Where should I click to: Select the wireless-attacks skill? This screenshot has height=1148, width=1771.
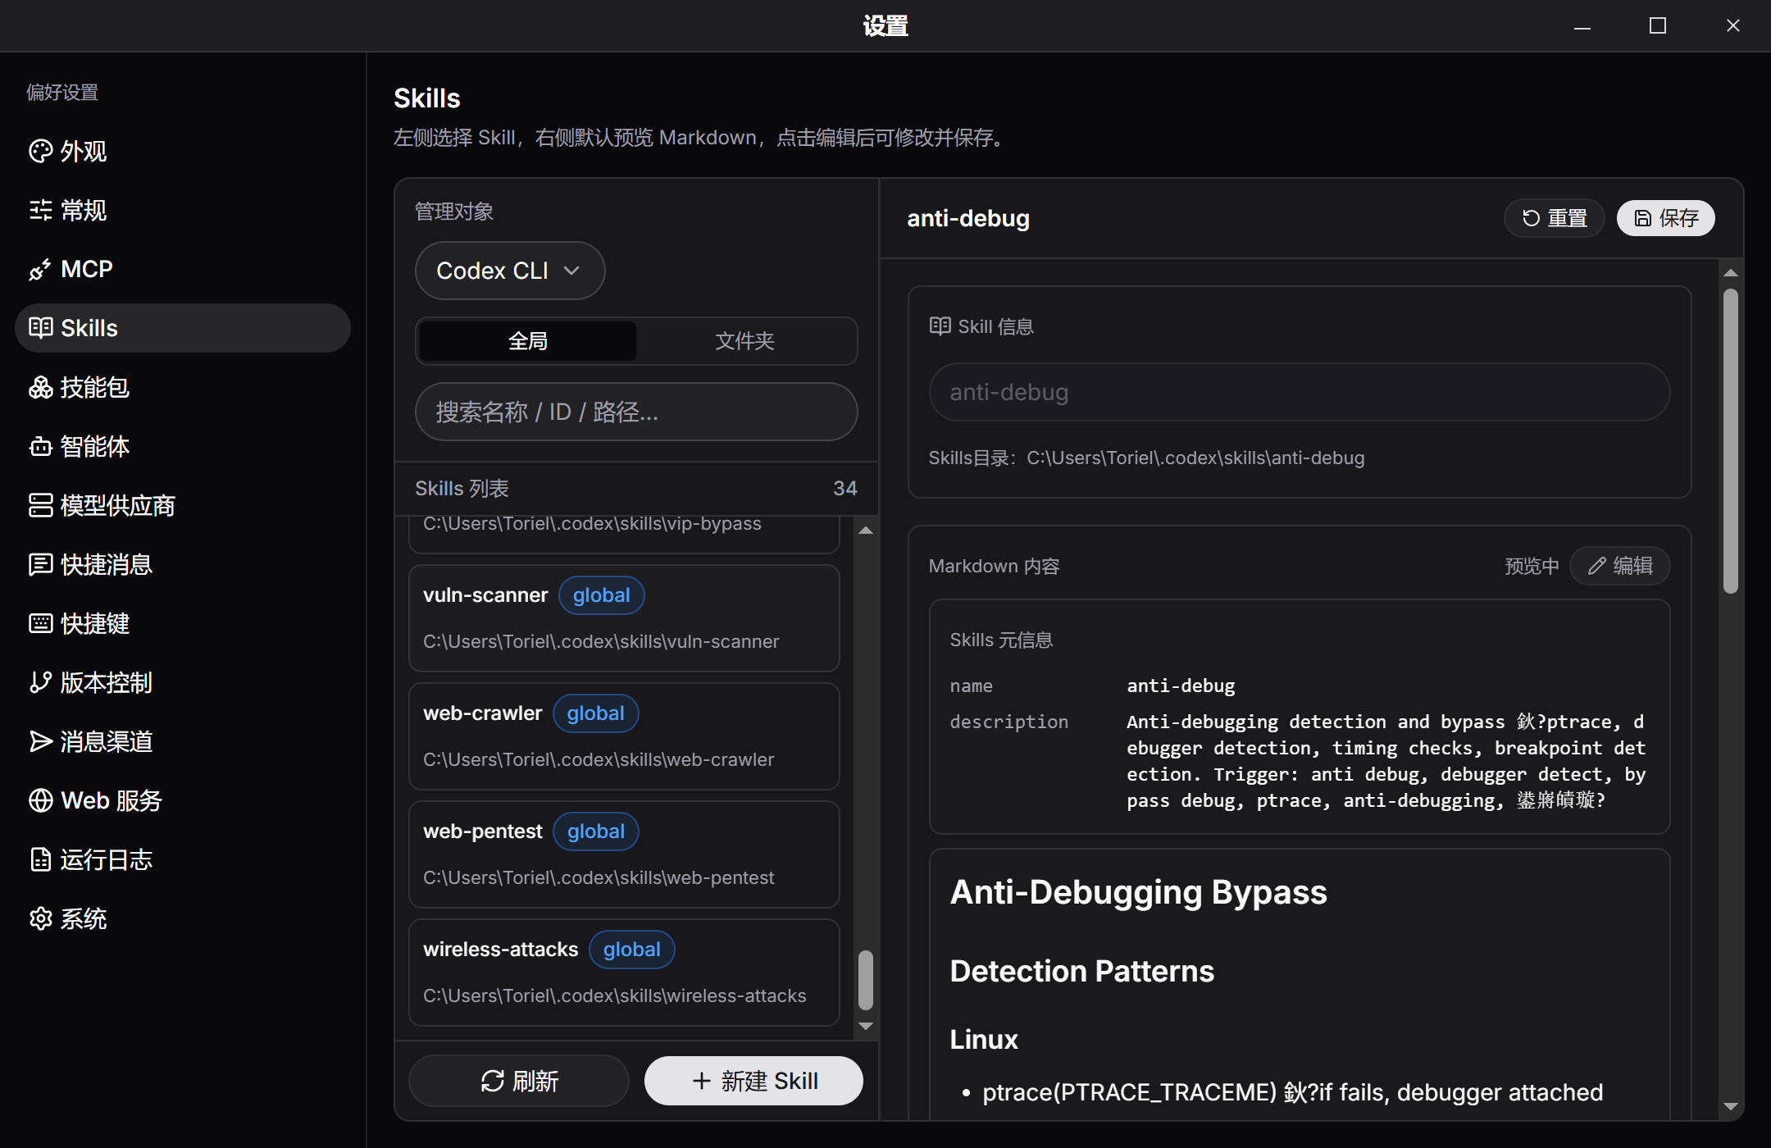tap(624, 973)
